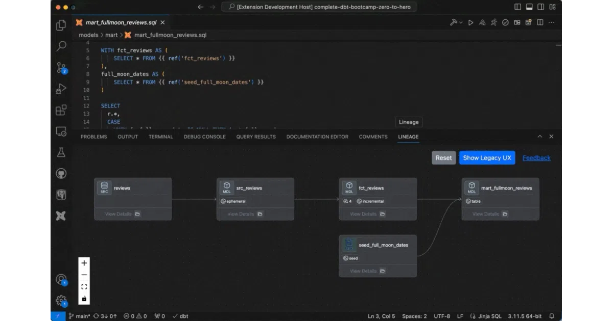Click View Details on mart_fullmoon_reviews node
This screenshot has width=613, height=321.
pyautogui.click(x=490, y=214)
